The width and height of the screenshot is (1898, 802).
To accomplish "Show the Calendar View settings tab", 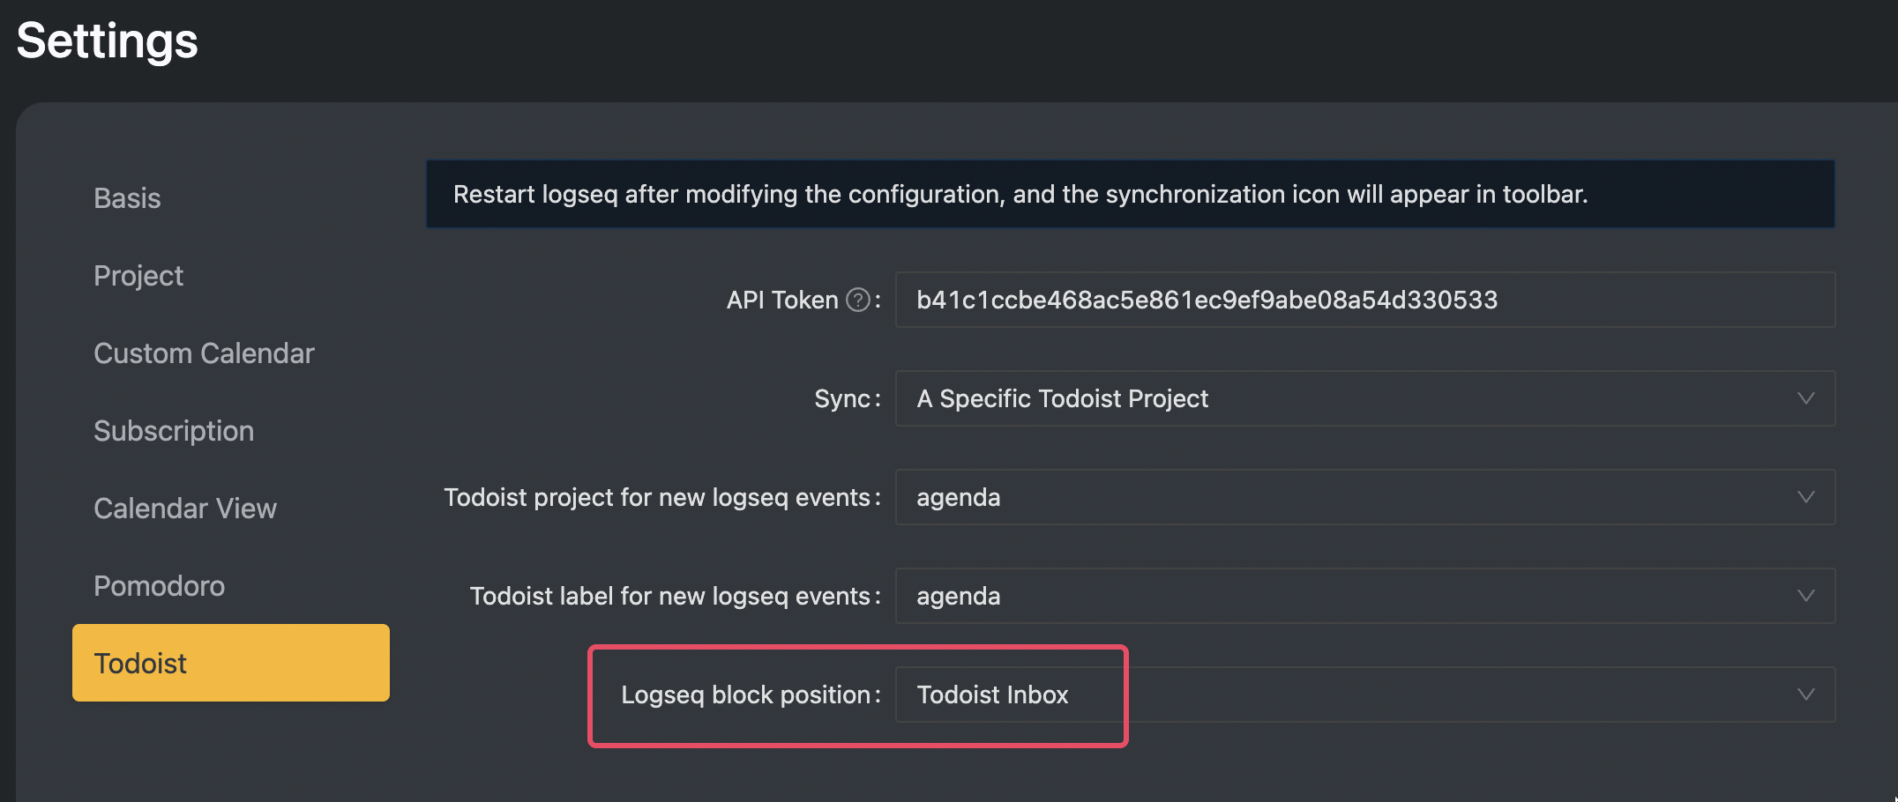I will (185, 509).
